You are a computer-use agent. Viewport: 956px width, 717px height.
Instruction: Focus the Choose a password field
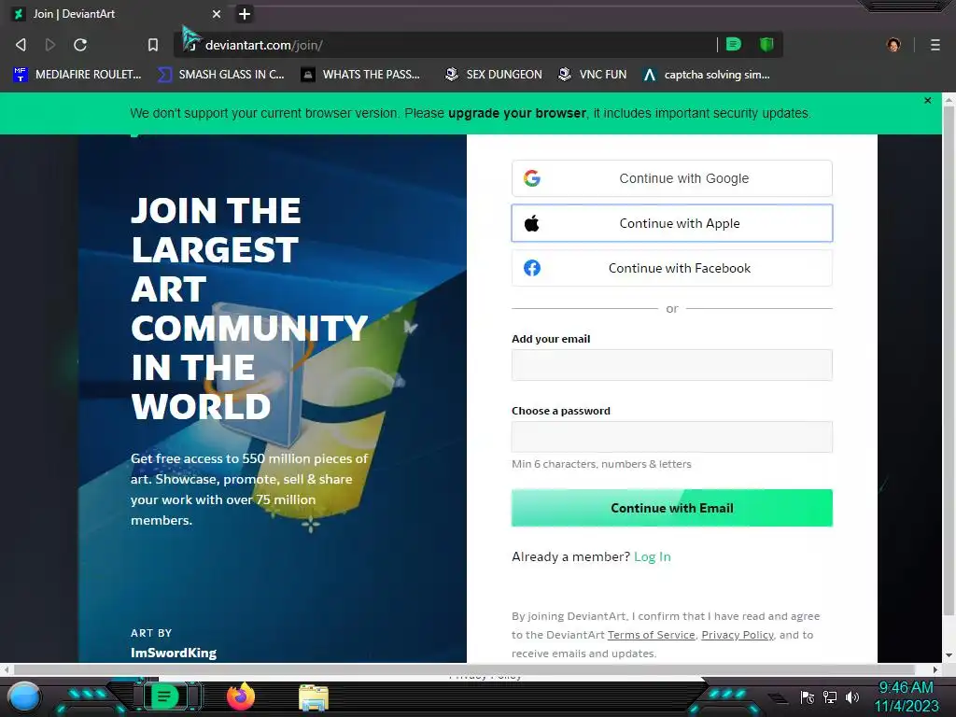[x=672, y=437]
